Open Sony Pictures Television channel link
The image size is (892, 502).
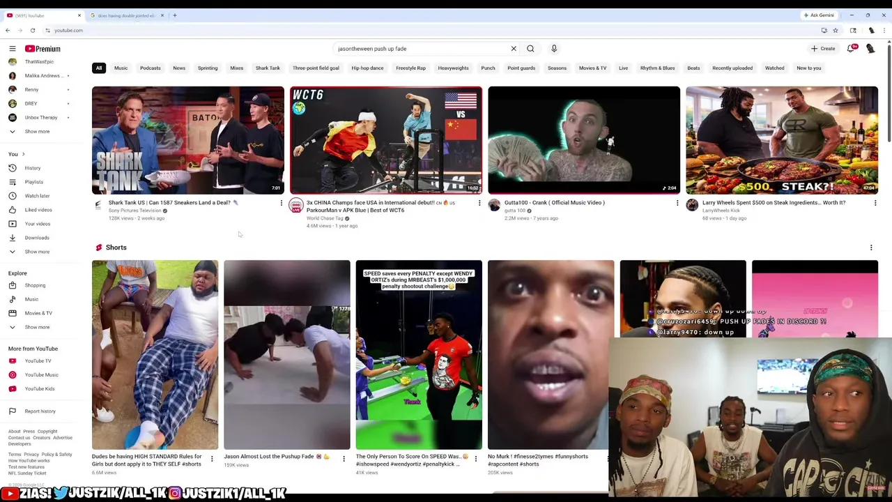click(134, 211)
